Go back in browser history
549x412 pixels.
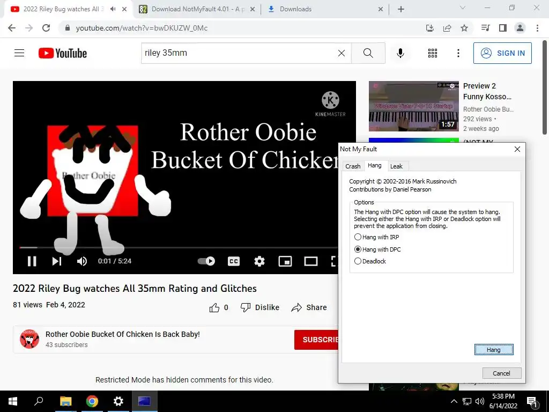click(x=12, y=28)
